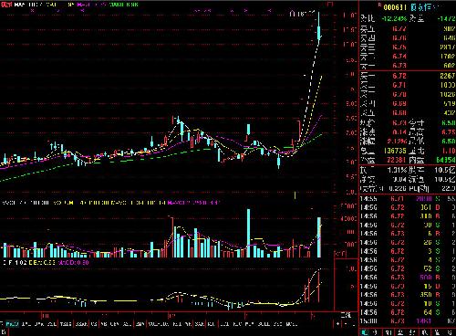Switch to the DMI indicator tab

[x=26, y=324]
